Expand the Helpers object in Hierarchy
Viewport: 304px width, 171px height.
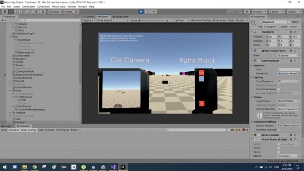(13, 24)
